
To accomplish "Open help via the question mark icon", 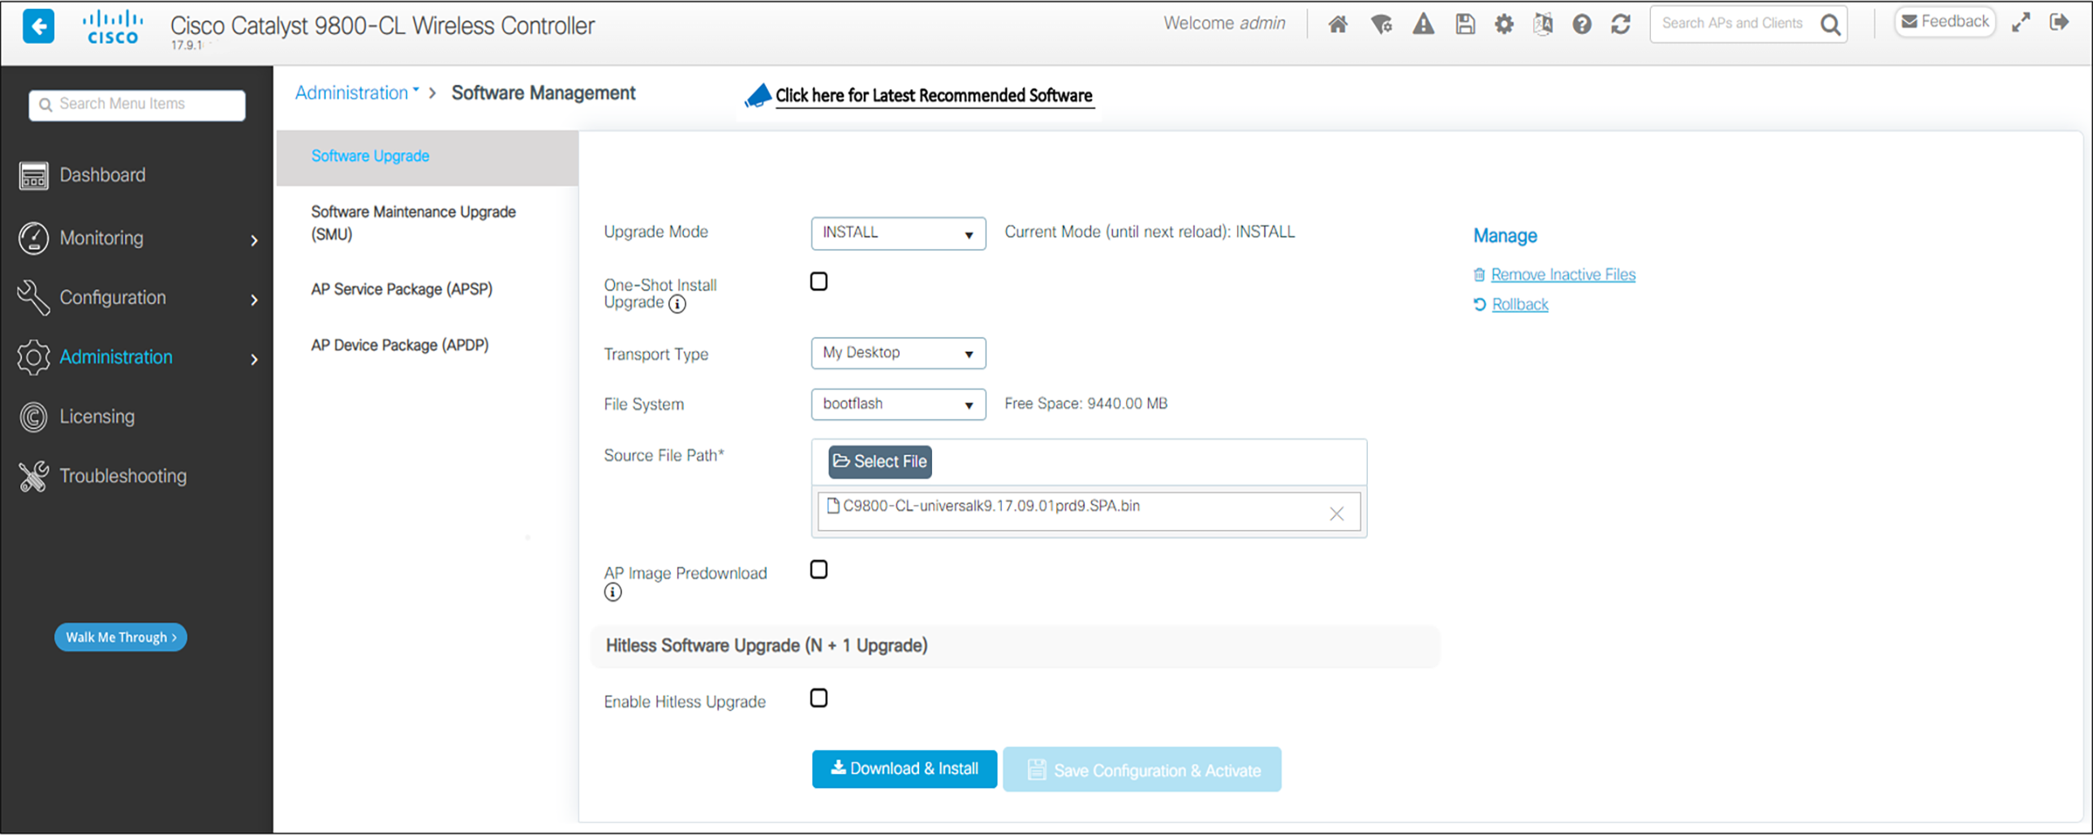I will point(1581,24).
